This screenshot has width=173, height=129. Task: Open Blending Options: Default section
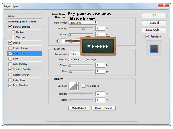pos(24,22)
